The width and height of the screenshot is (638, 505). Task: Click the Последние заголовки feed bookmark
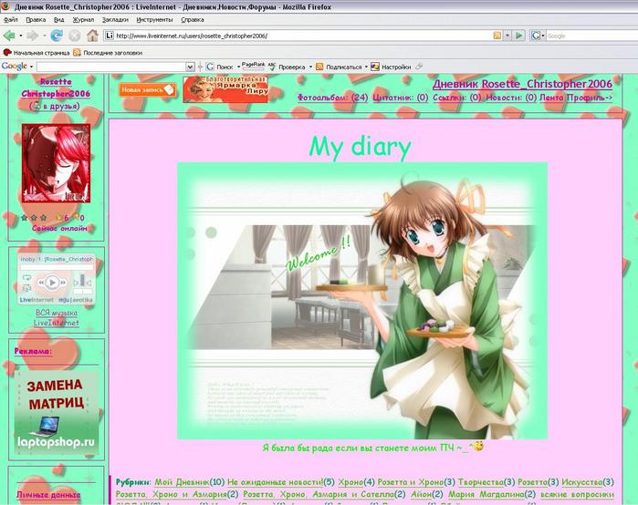tap(108, 52)
